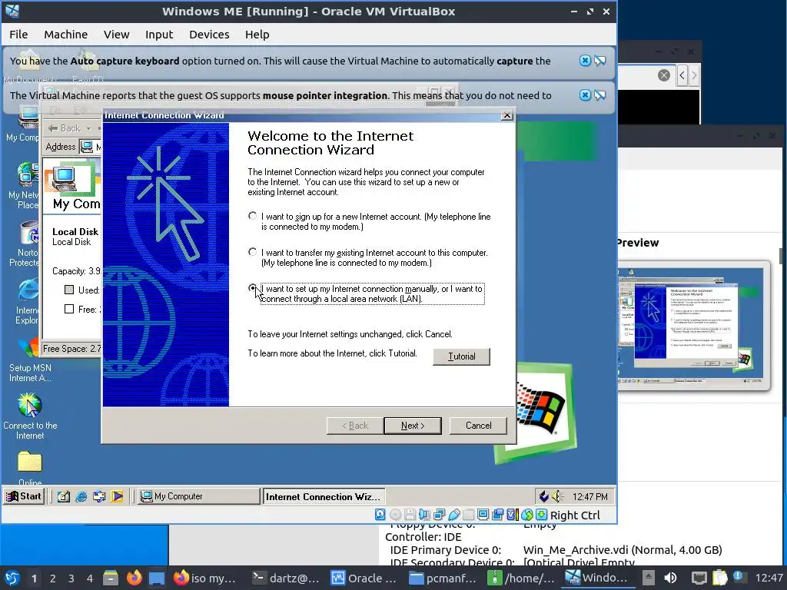The width and height of the screenshot is (787, 590).
Task: Open Internet Explorer desktop icon
Action: coord(27,301)
